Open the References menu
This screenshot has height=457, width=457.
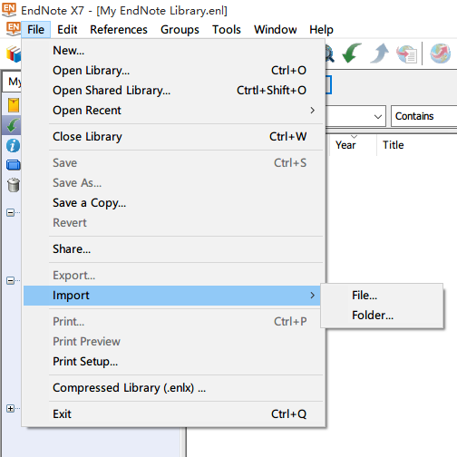pyautogui.click(x=119, y=30)
